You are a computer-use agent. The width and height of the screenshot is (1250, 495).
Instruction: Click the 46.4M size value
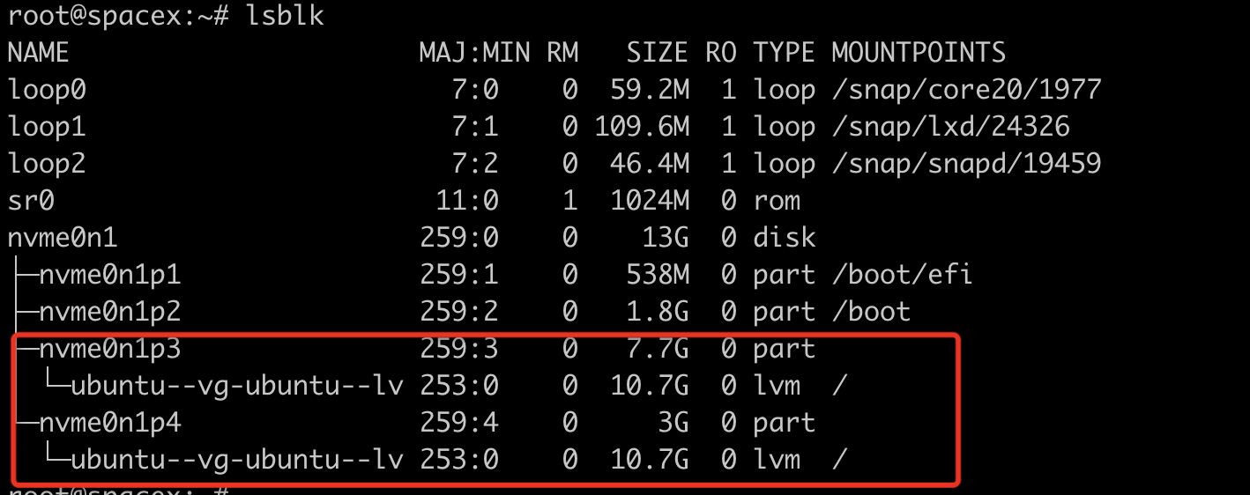649,164
